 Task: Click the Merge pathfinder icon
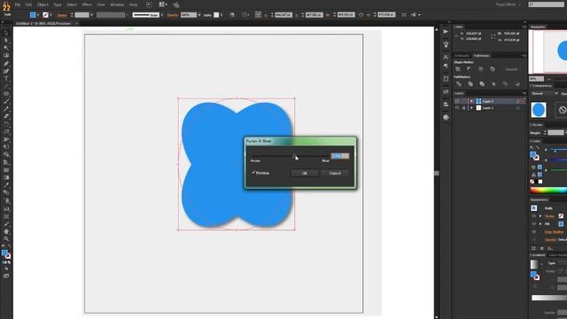click(x=482, y=84)
